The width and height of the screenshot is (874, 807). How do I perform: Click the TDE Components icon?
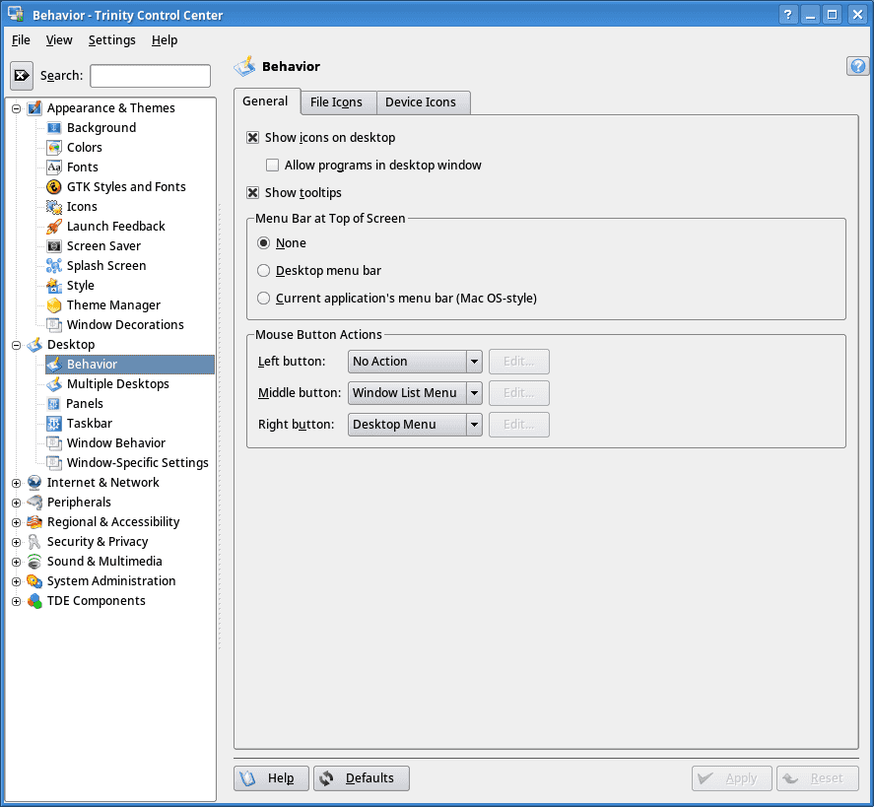[x=34, y=601]
